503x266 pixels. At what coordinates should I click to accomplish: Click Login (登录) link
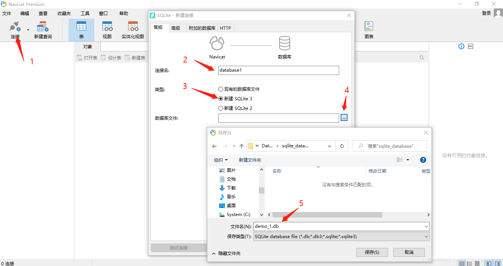(x=486, y=13)
